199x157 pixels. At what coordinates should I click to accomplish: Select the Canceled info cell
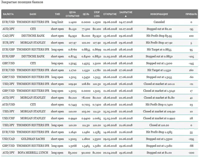159,22
